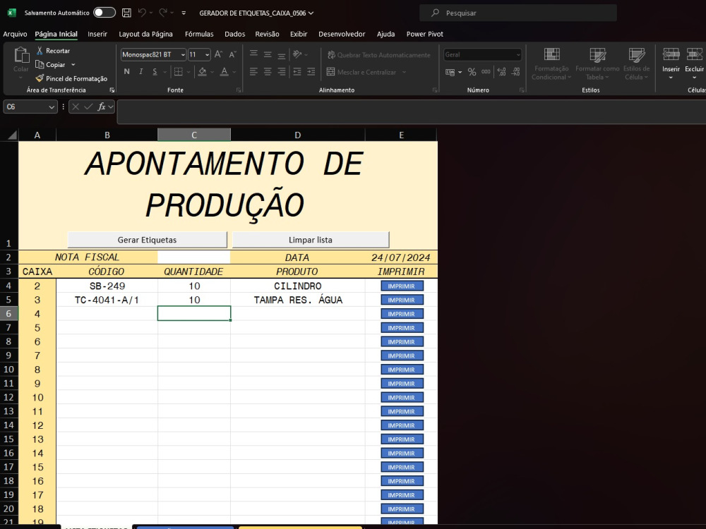This screenshot has height=529, width=706.
Task: Open the font name dropdown
Action: pyautogui.click(x=183, y=55)
